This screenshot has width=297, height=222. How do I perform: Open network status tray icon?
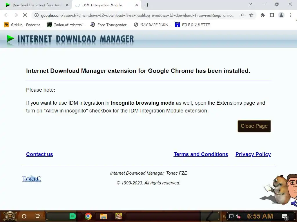click(231, 216)
